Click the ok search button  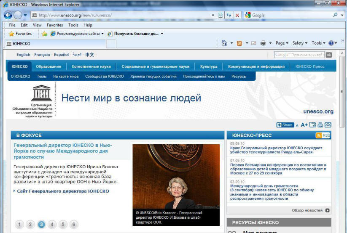329,55
